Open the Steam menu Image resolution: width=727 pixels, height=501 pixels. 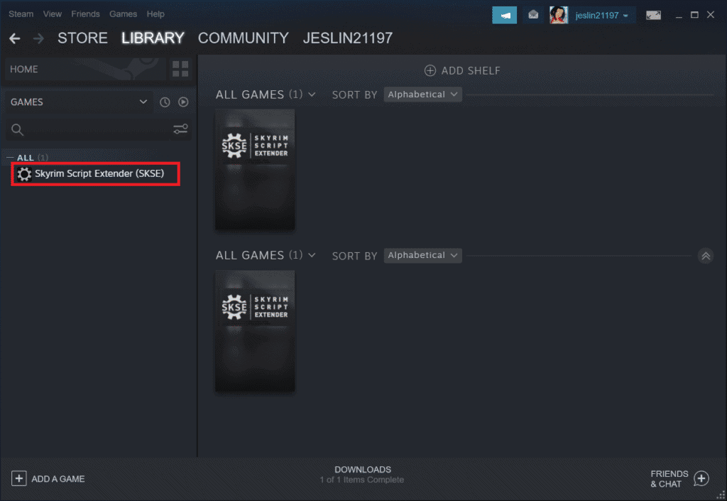(21, 14)
